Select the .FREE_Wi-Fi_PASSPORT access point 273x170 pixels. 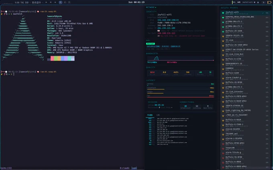(x=245, y=116)
